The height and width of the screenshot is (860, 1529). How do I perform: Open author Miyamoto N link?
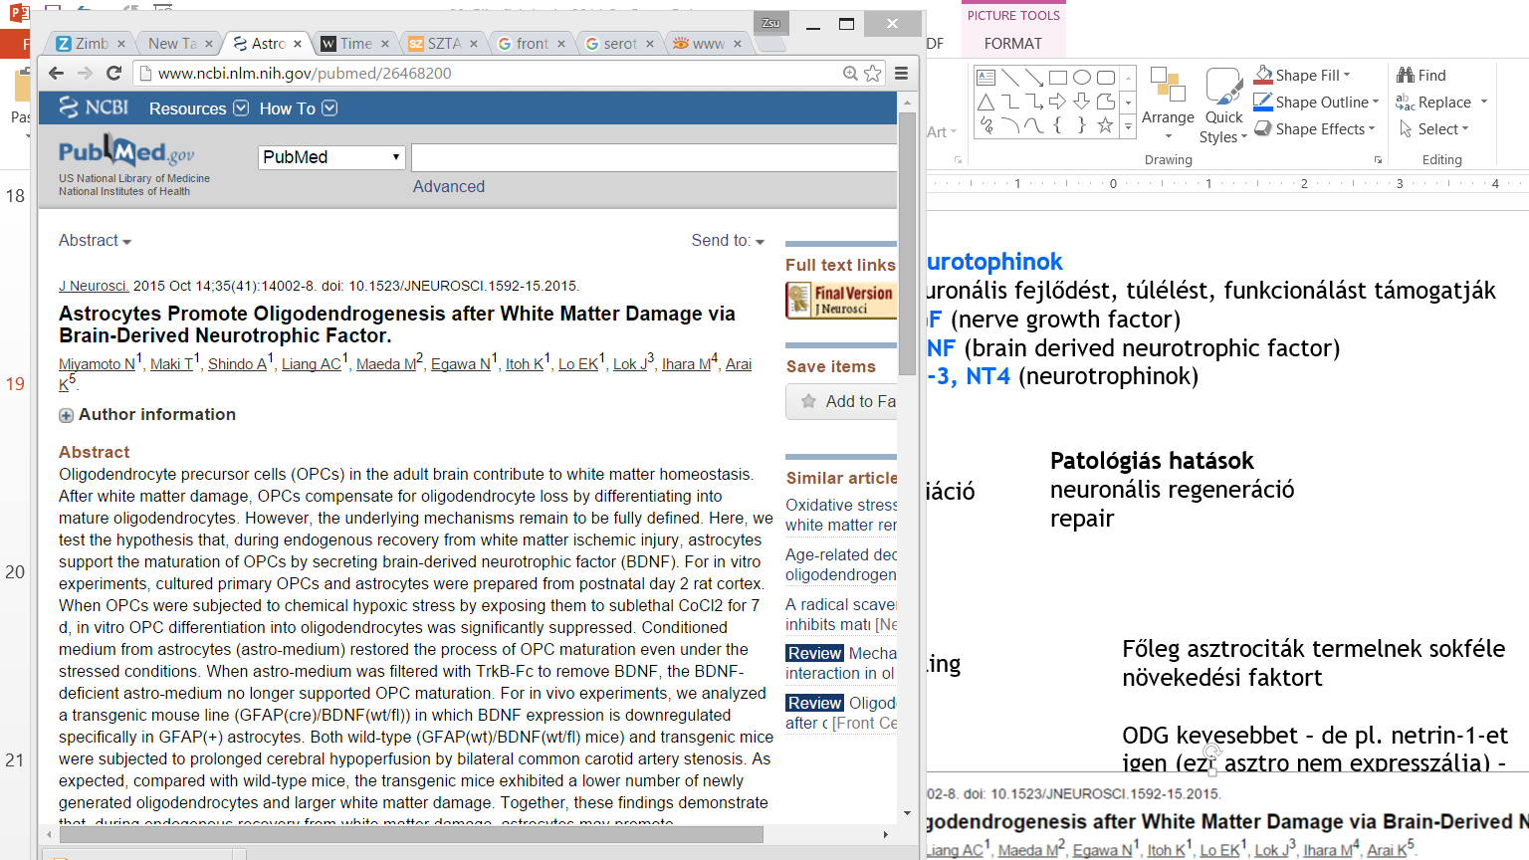click(x=97, y=364)
